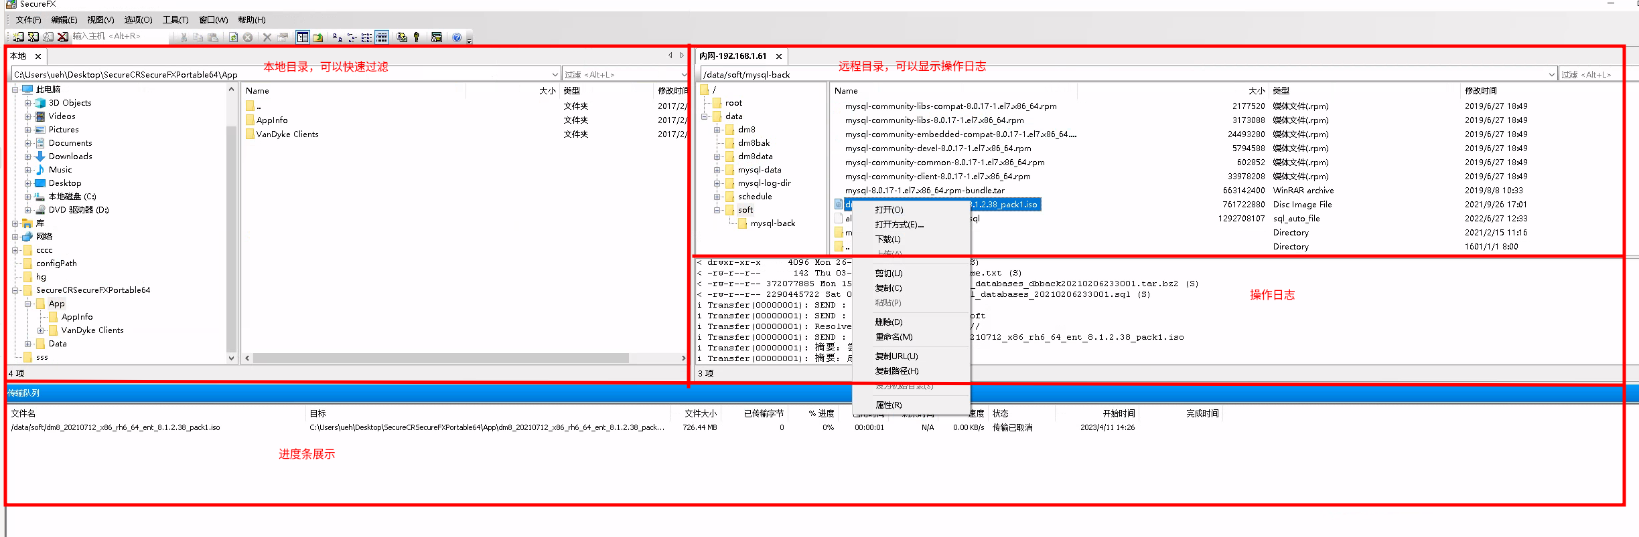Collapse the remote data folder node

point(705,116)
